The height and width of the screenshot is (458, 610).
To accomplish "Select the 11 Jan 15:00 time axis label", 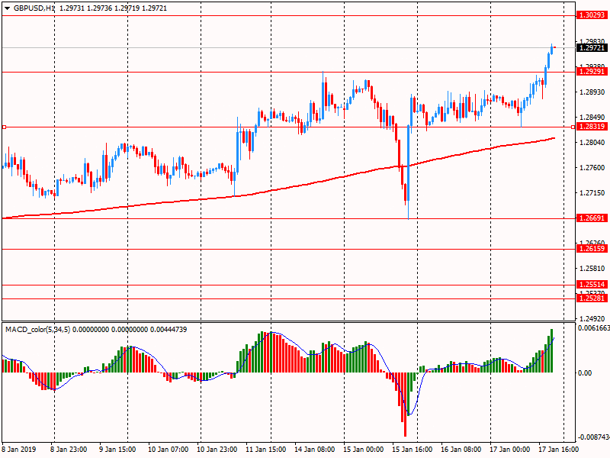I will (x=265, y=450).
